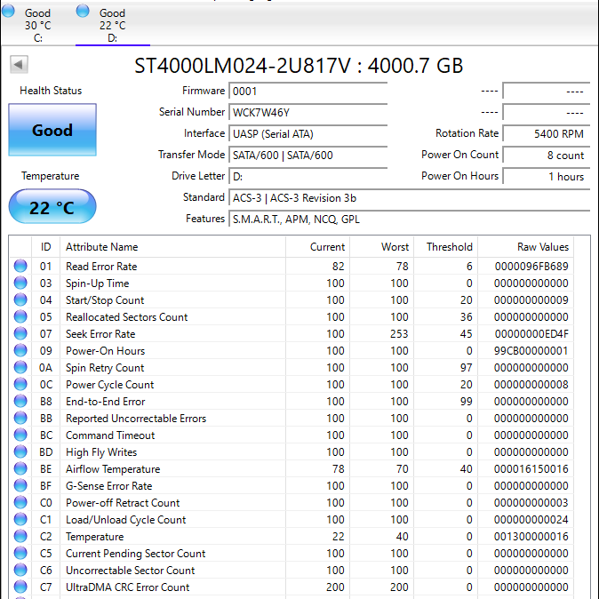Click the Command Timeout attribute name
Image resolution: width=599 pixels, height=599 pixels.
pos(110,435)
